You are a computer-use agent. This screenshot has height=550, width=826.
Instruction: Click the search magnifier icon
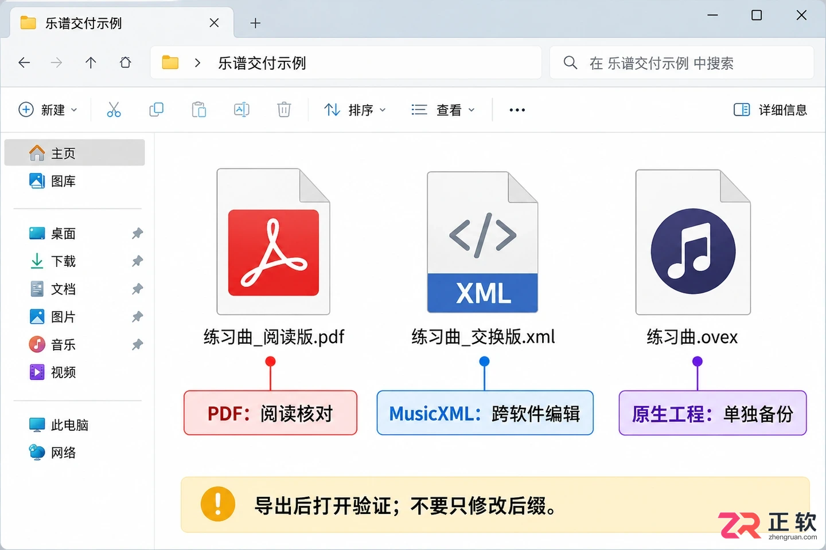[570, 62]
